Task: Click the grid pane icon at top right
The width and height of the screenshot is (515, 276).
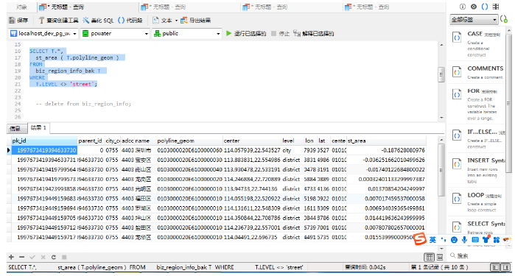Action: [496, 7]
